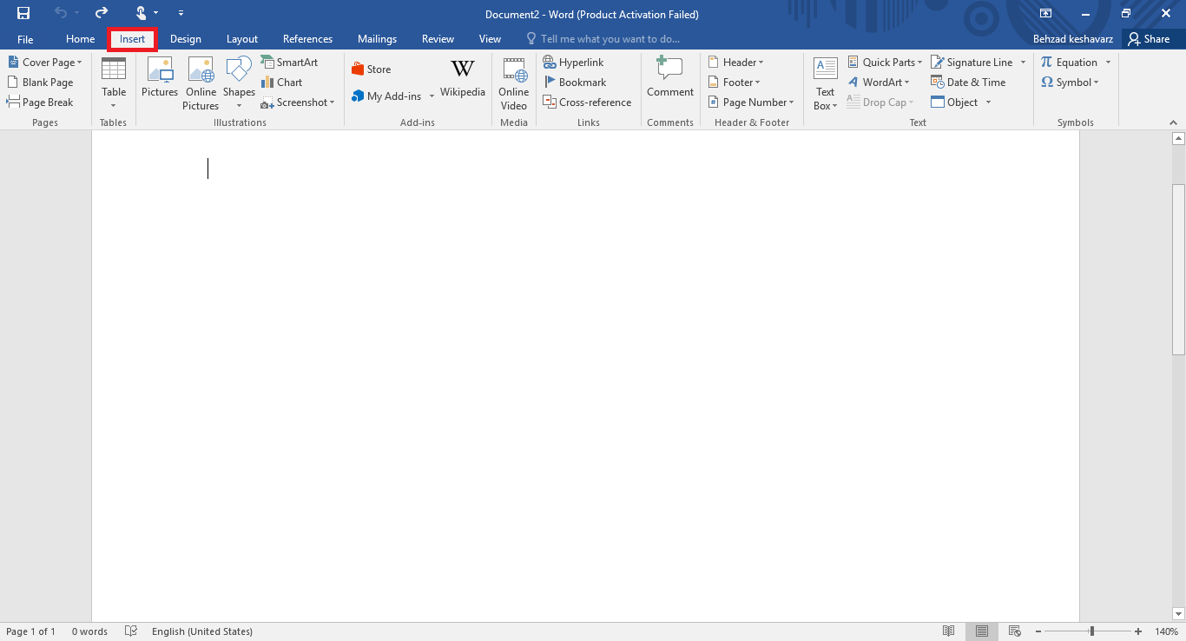Switch to Web Layout view
1186x641 pixels.
(x=1014, y=631)
